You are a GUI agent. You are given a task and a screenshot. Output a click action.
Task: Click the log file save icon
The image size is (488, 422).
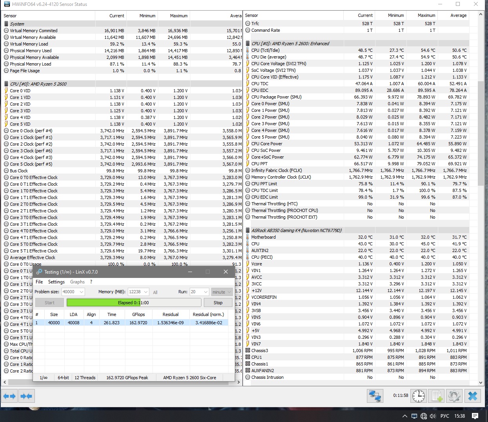(436, 396)
